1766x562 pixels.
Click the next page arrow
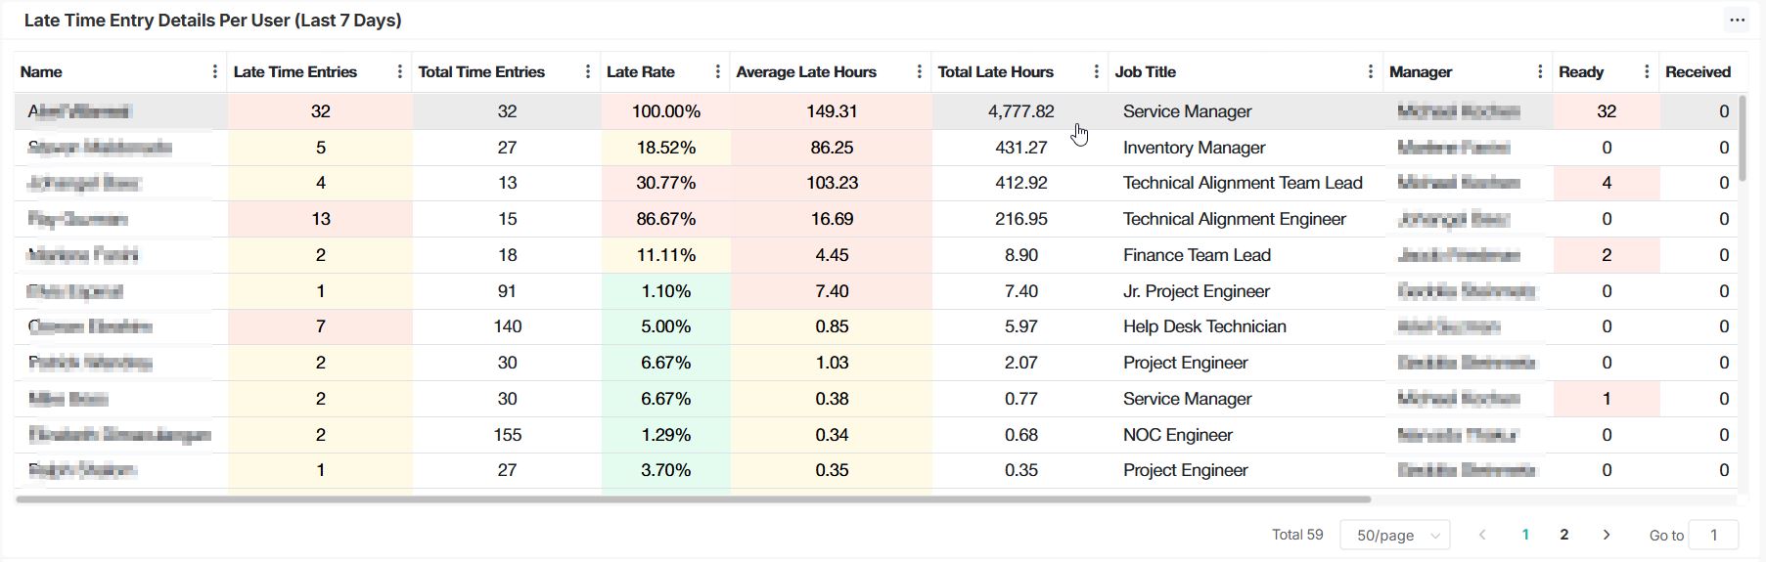[1606, 535]
